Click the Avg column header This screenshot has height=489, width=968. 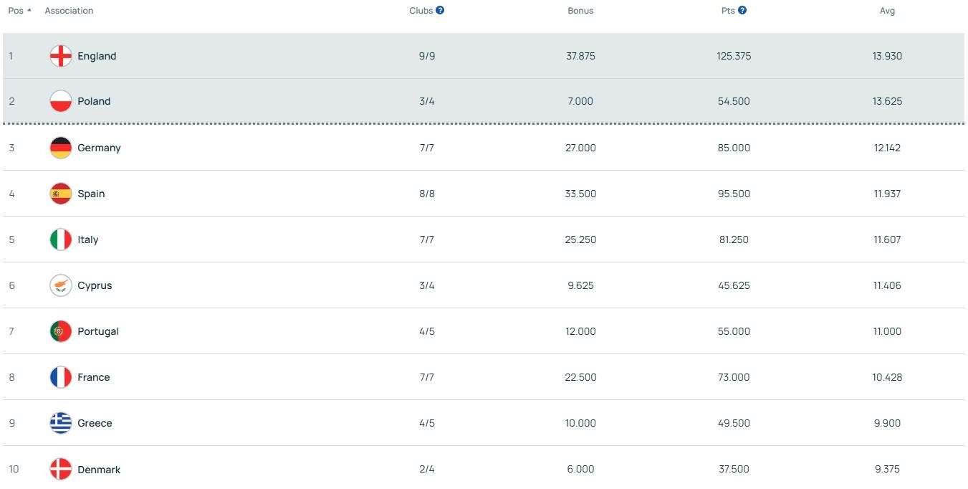click(x=887, y=11)
